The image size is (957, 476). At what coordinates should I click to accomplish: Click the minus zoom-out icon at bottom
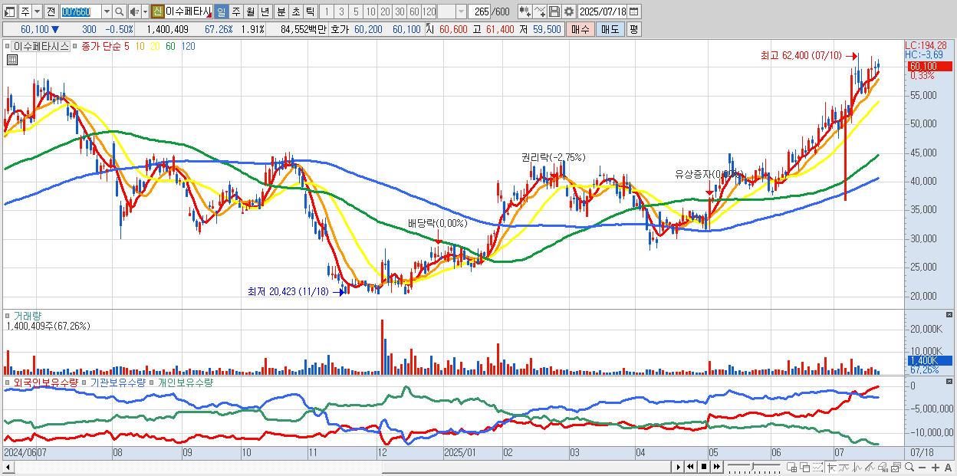point(922,467)
